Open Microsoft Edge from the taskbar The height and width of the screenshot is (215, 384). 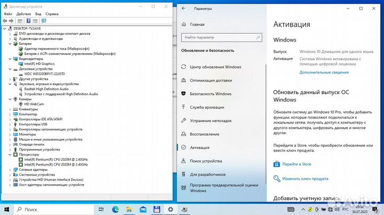[x=116, y=208]
